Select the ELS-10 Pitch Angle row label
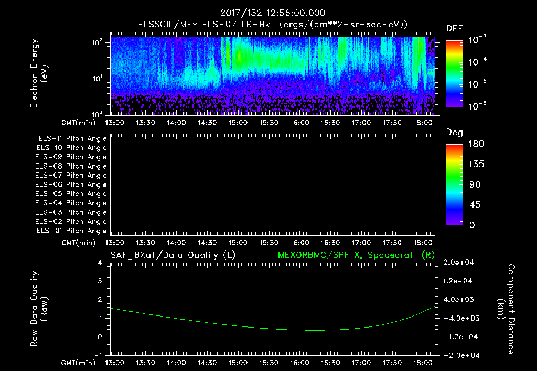Image resolution: width=537 pixels, height=371 pixels. 72,148
